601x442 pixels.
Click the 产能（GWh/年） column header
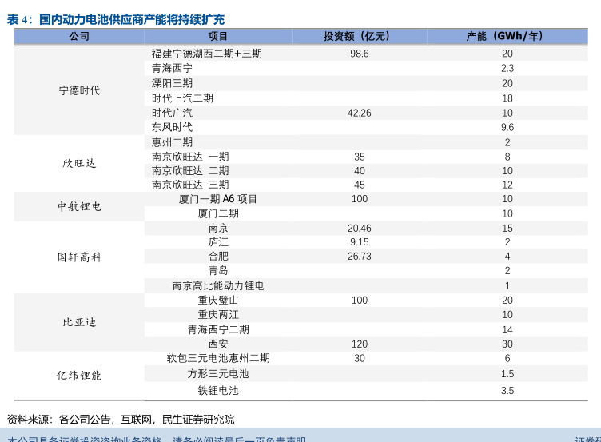click(x=507, y=37)
